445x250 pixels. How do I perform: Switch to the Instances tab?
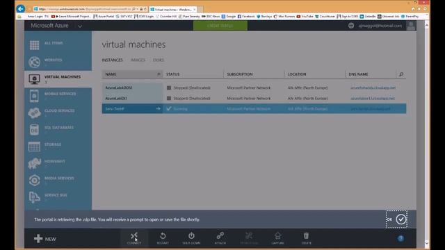(113, 60)
